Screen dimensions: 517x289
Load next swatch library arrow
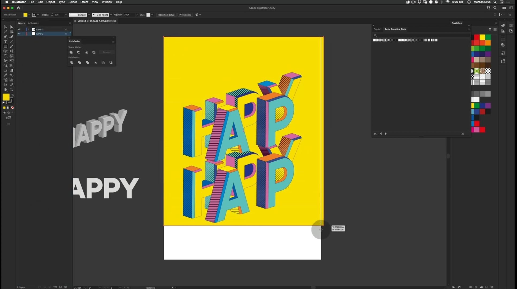tap(386, 134)
